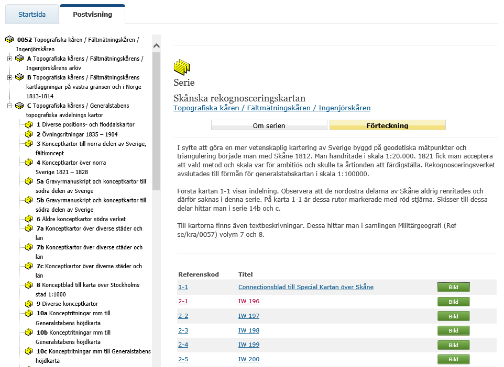
Task: Click the folder icon for 6 Äldre konceptkartor
Action: coord(29,219)
